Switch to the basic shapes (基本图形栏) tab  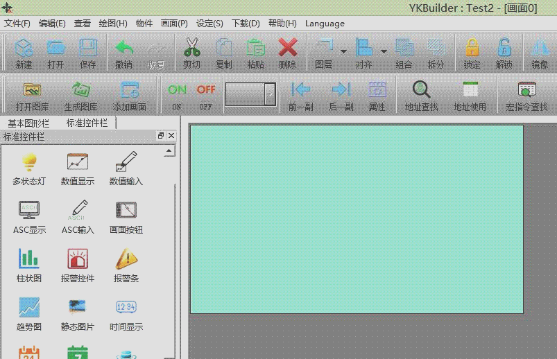(x=29, y=123)
